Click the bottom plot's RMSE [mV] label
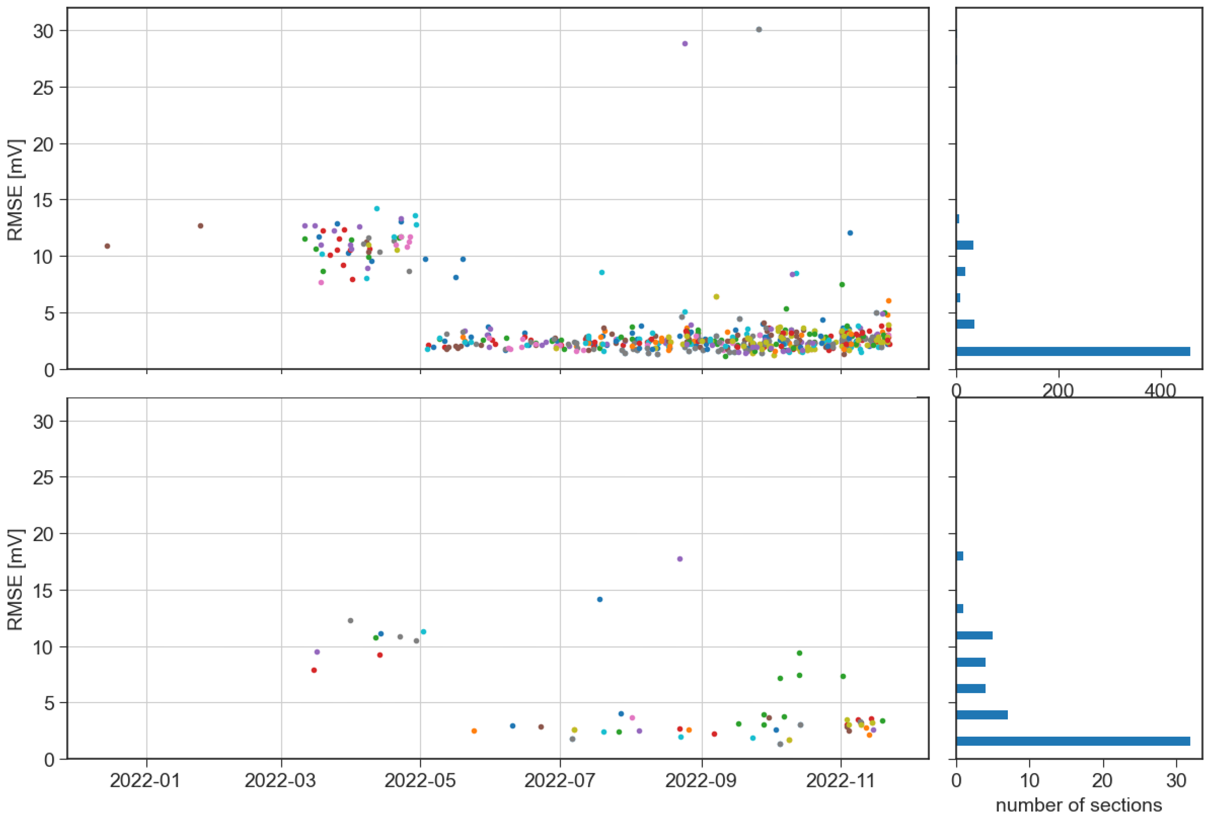 tap(16, 579)
